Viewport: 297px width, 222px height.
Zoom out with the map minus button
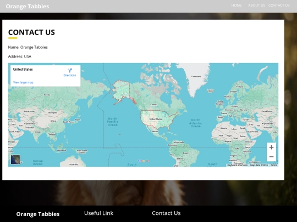[271, 157]
